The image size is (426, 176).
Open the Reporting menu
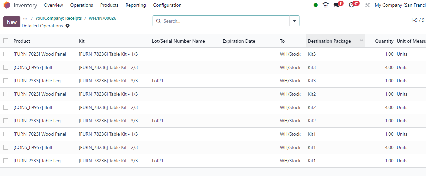136,5
